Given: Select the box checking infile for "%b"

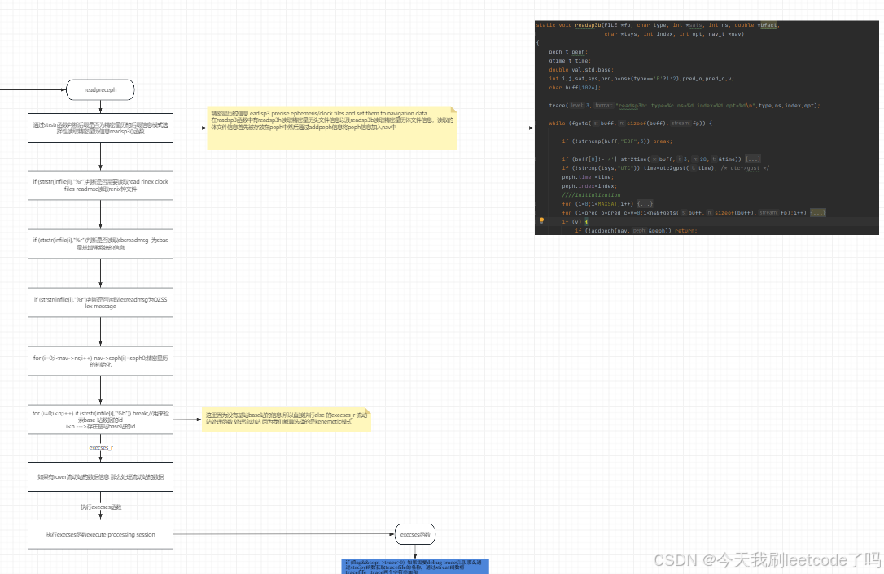Looking at the screenshot, I should (x=100, y=420).
